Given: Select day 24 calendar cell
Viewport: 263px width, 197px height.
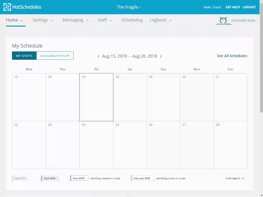Looking at the screenshot, I should 96,145.
